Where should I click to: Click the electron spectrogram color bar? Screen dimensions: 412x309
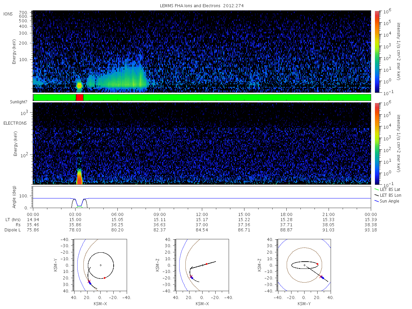pos(377,144)
